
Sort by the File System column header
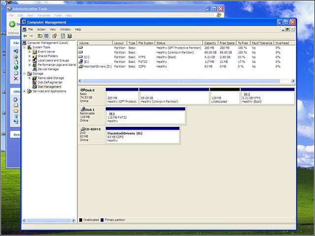tap(146, 43)
